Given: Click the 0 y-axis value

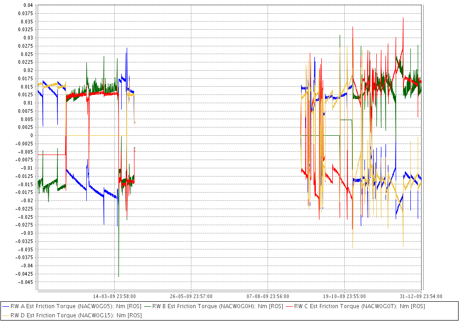Looking at the screenshot, I should [x=32, y=135].
